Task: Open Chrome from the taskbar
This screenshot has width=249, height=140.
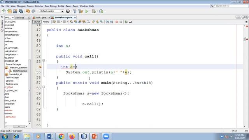Action: pos(61,136)
